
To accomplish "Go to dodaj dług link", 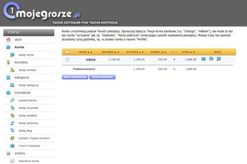I will point(25,131).
